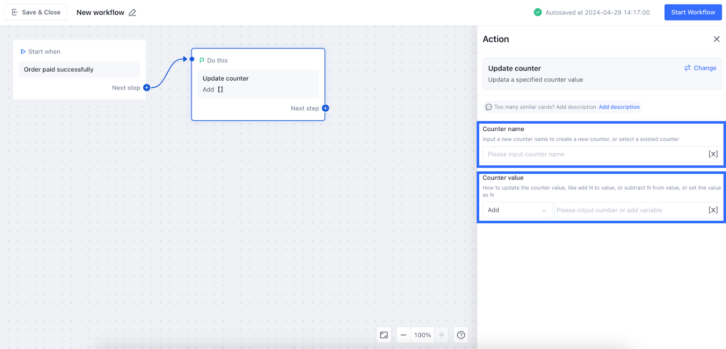Click Change to swap the action
Image resolution: width=726 pixels, height=349 pixels.
click(700, 68)
